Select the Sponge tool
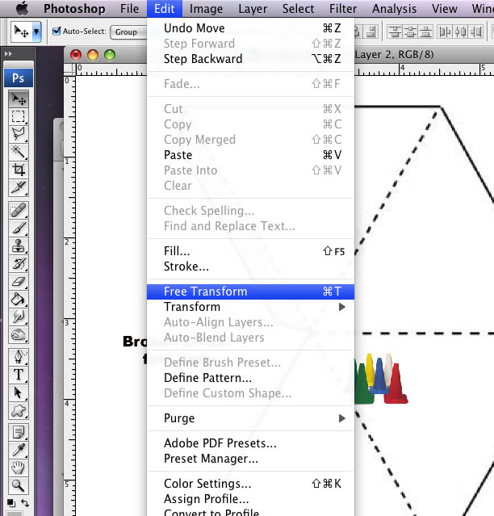 (19, 334)
